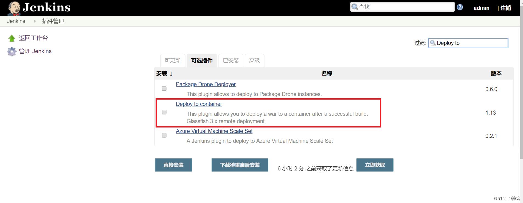Image resolution: width=523 pixels, height=203 pixels.
Task: Click the green up arrow icon
Action: coord(12,38)
